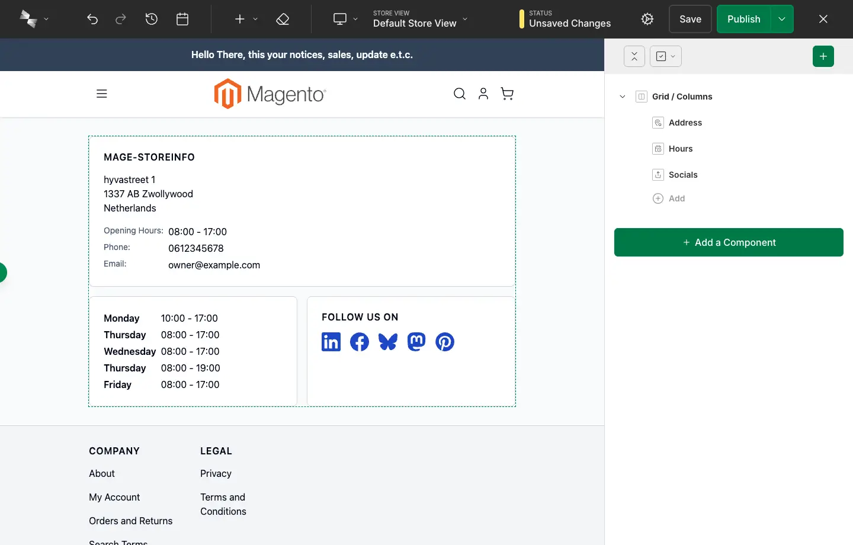
Task: Click the Add a Component button
Action: coord(729,242)
